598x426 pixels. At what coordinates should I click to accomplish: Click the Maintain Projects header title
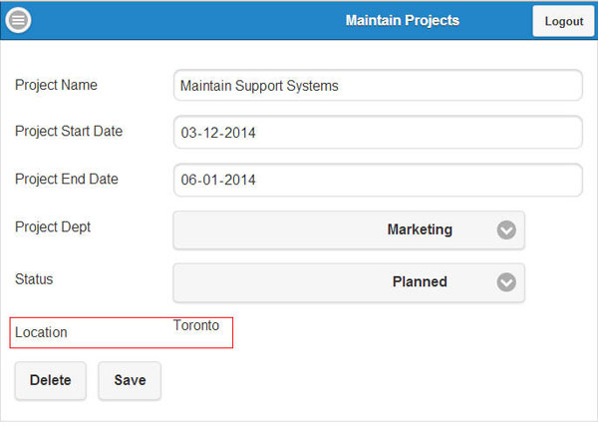point(402,20)
